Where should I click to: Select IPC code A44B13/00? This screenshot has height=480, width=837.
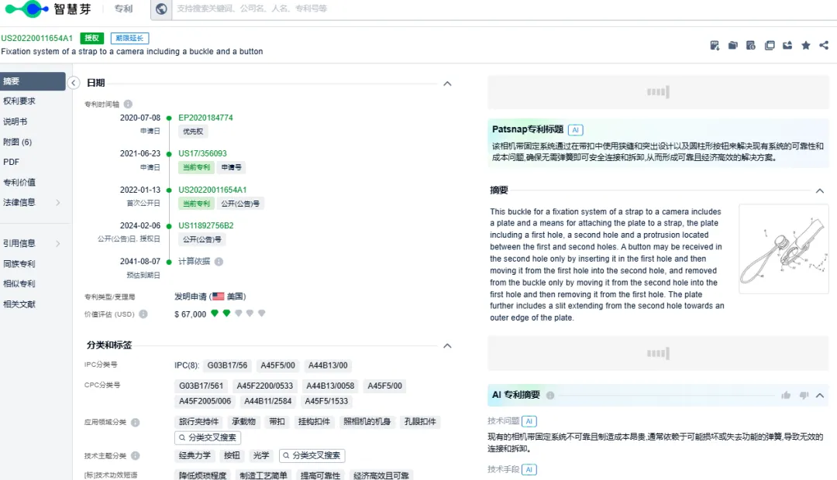pos(328,366)
